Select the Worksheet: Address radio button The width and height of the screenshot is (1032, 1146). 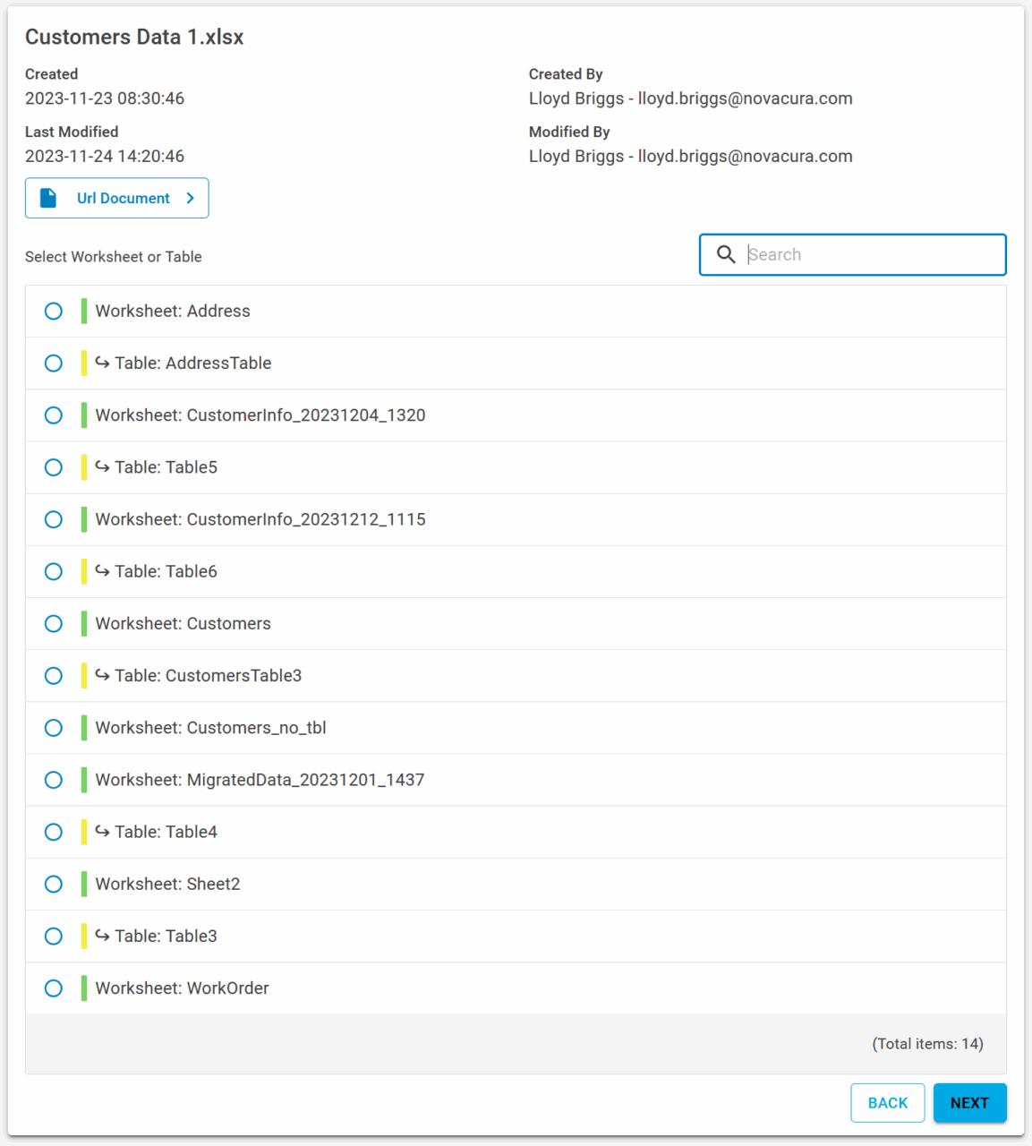54,312
